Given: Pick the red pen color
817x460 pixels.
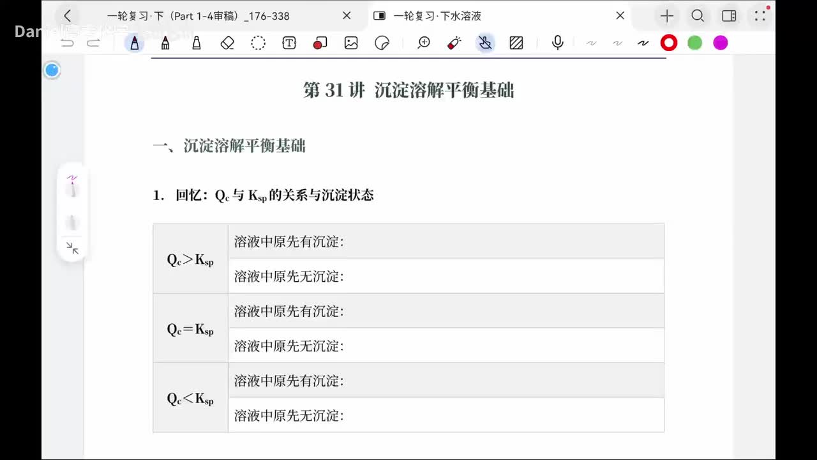Looking at the screenshot, I should 669,43.
